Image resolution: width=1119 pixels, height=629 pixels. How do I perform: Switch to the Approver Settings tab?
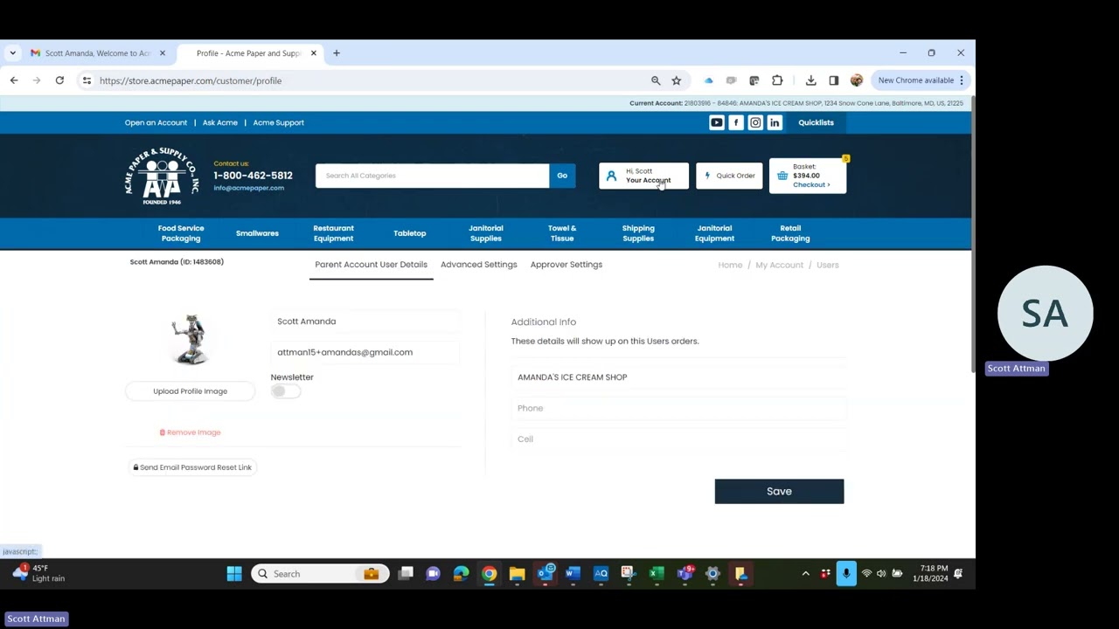566,265
